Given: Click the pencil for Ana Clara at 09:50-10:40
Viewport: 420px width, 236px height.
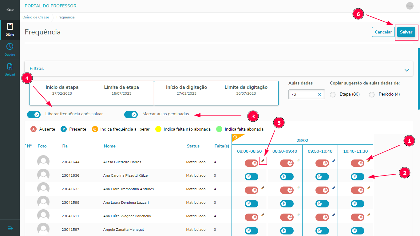Looking at the screenshot, I should point(334,188).
